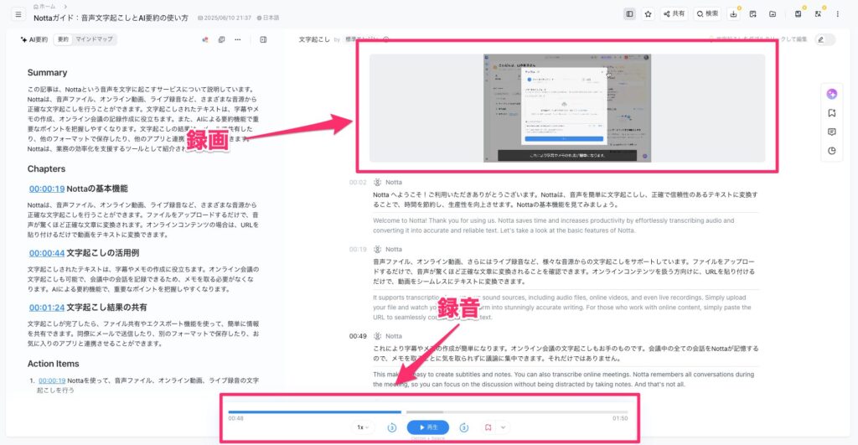Screen dimensions: 858x445
Task: Open the three-dot more options menu
Action: pos(837,14)
